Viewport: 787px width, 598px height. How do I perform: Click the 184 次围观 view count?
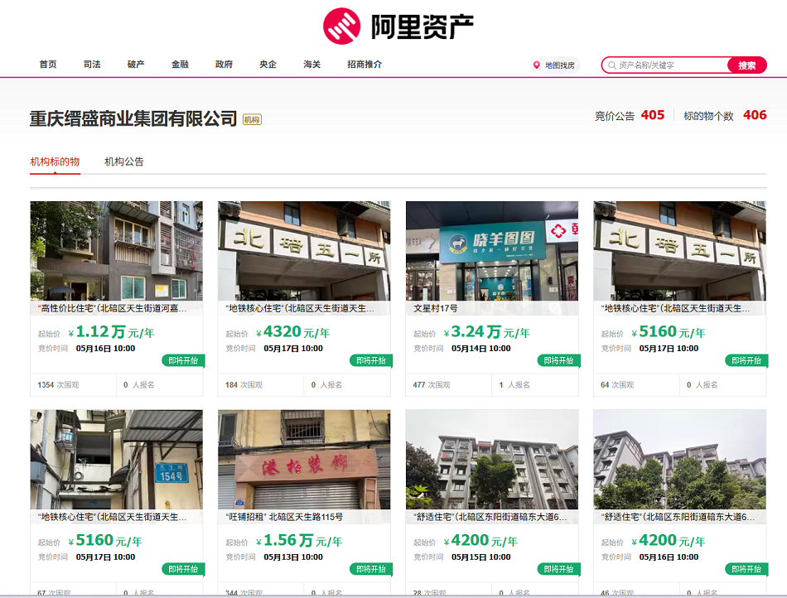(244, 385)
